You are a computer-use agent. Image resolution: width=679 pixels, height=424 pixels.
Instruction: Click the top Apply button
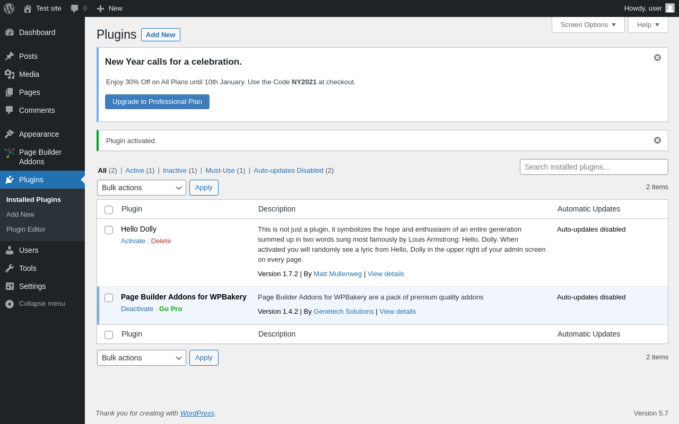point(204,188)
